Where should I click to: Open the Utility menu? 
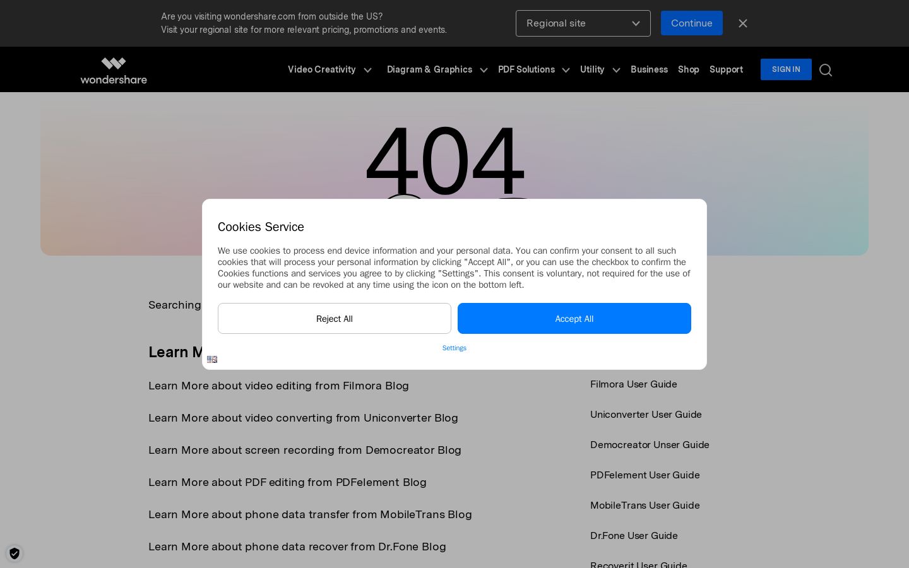pyautogui.click(x=592, y=69)
